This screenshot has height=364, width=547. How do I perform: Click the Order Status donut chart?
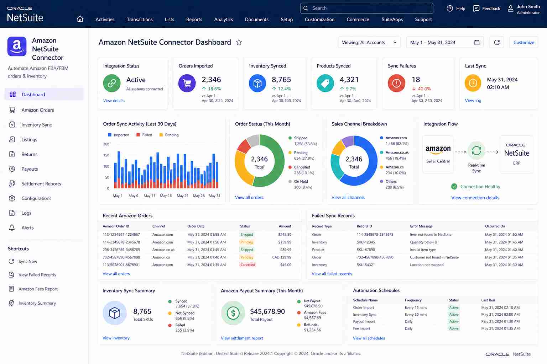pos(259,161)
